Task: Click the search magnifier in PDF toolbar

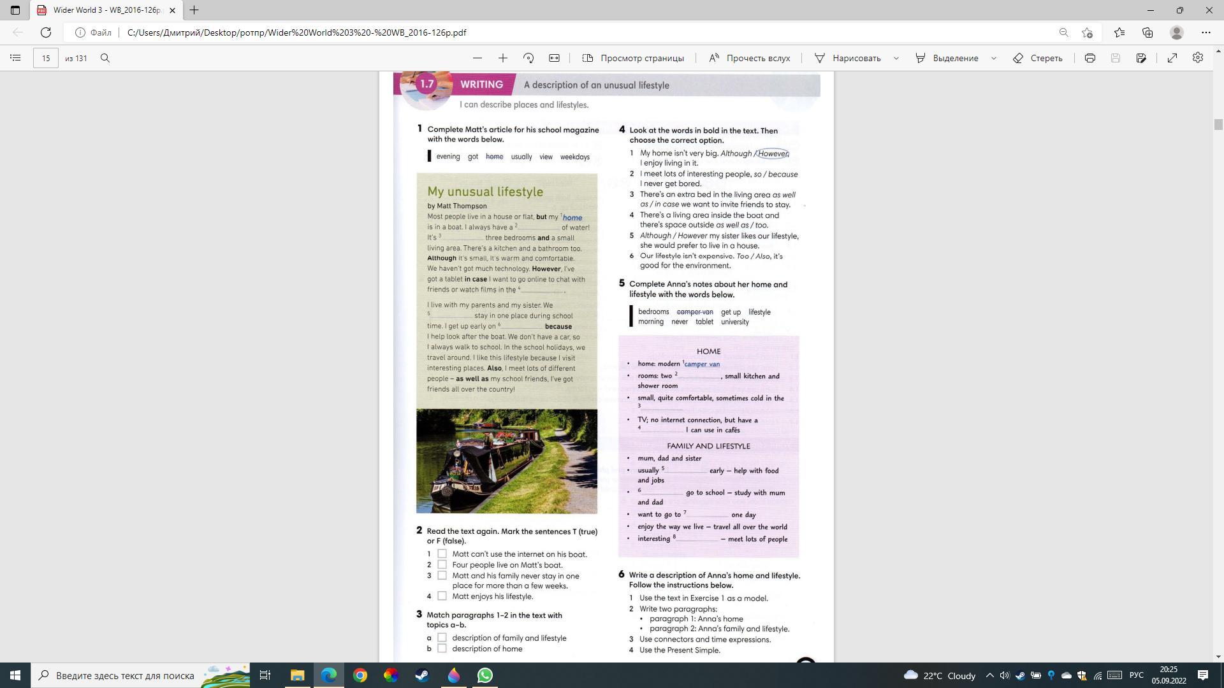Action: [x=105, y=58]
